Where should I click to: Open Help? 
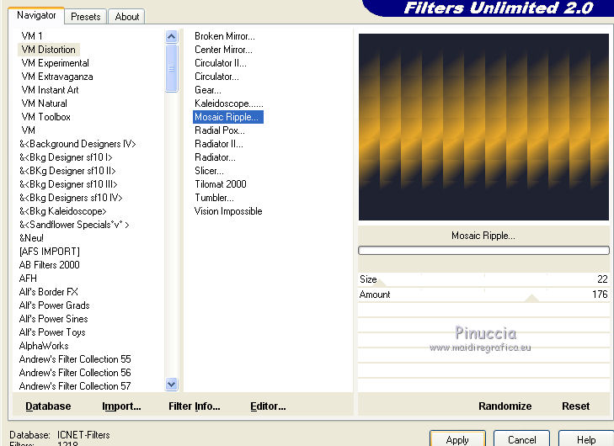point(586,440)
